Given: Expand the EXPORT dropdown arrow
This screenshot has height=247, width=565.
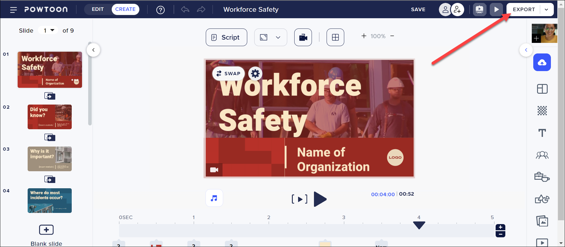Looking at the screenshot, I should pyautogui.click(x=546, y=9).
